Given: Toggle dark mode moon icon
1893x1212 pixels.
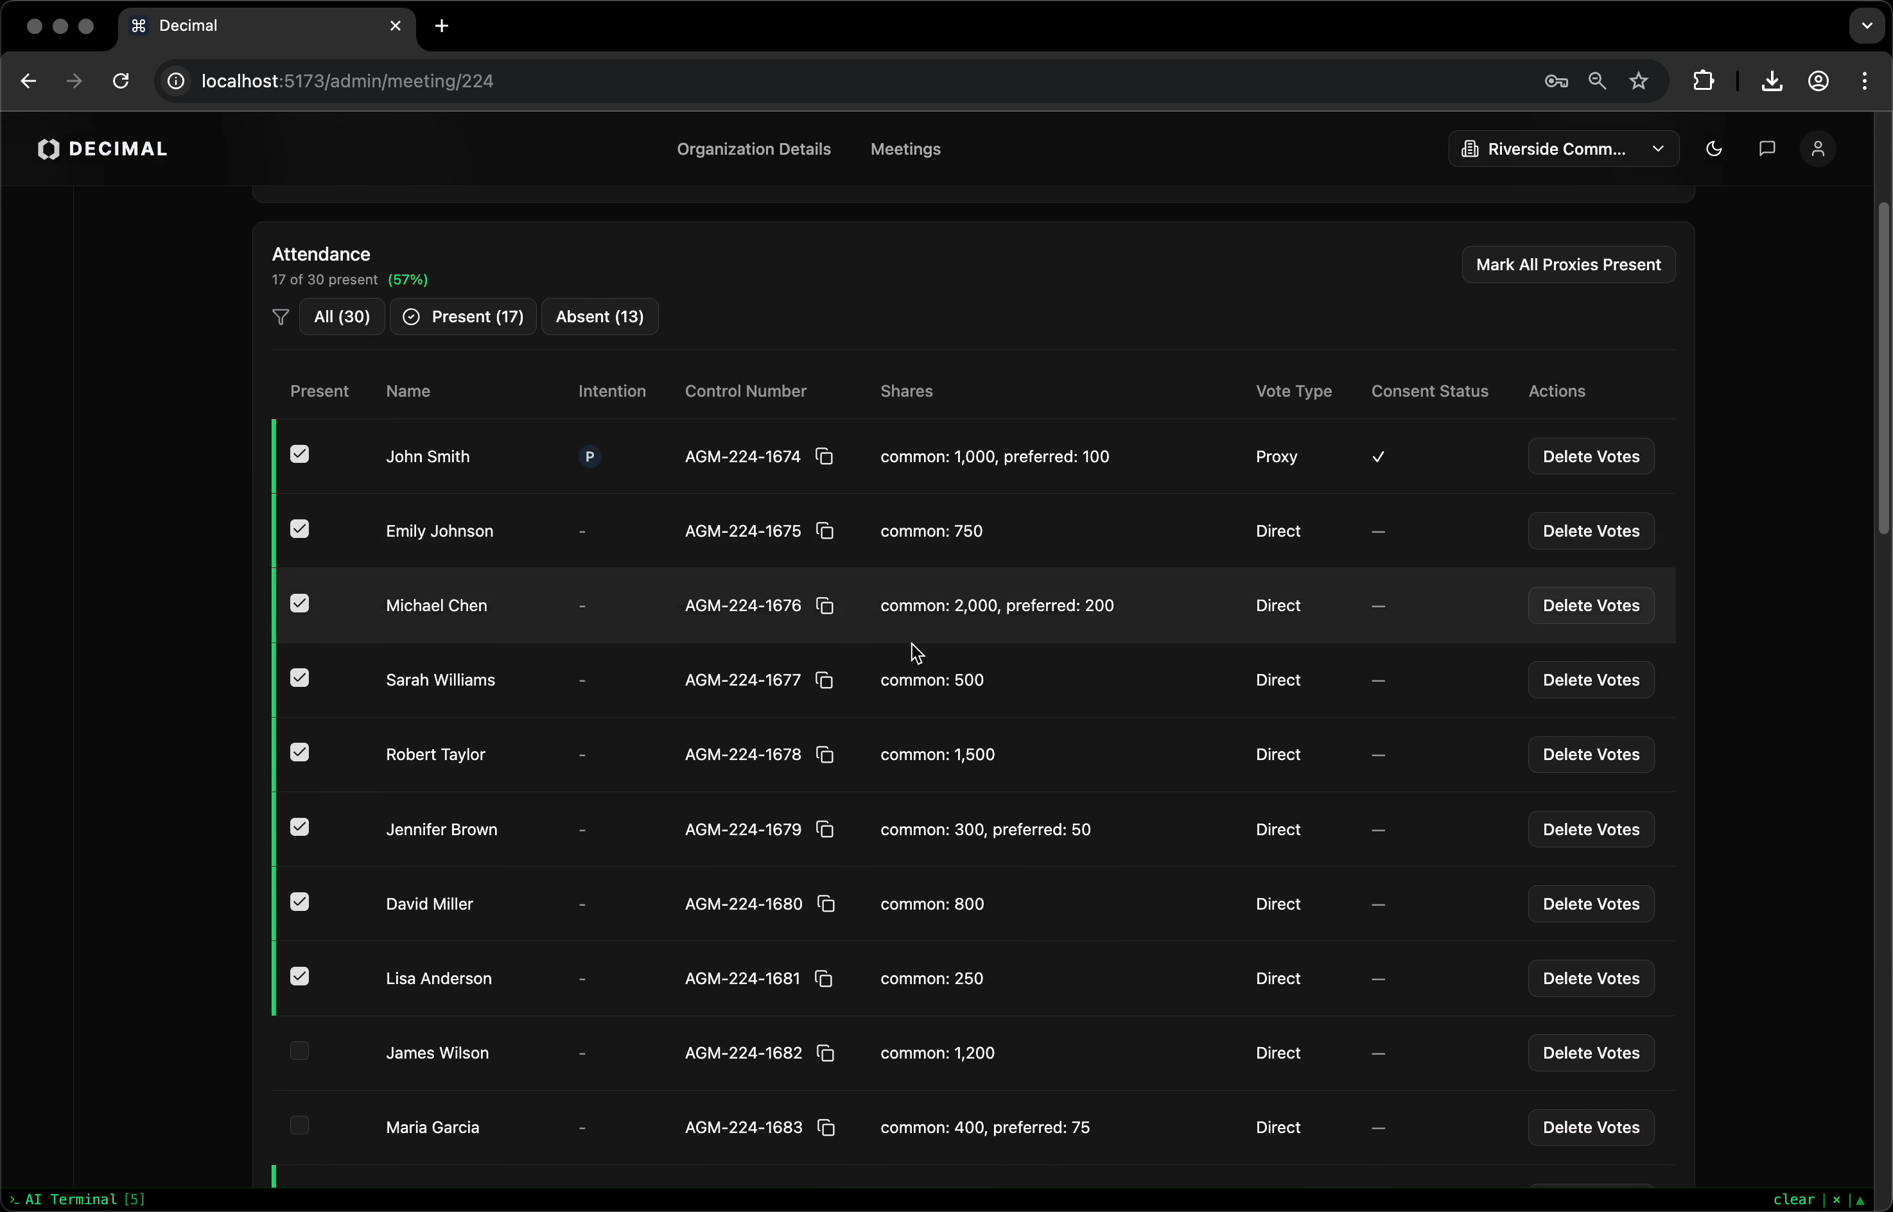Looking at the screenshot, I should (1714, 149).
